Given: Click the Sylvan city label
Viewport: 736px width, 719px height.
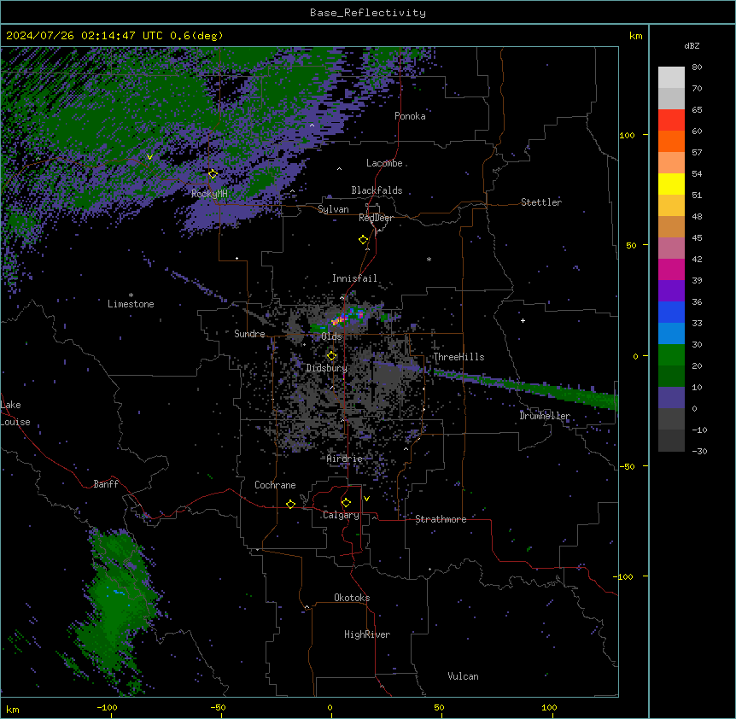Looking at the screenshot, I should coord(333,209).
